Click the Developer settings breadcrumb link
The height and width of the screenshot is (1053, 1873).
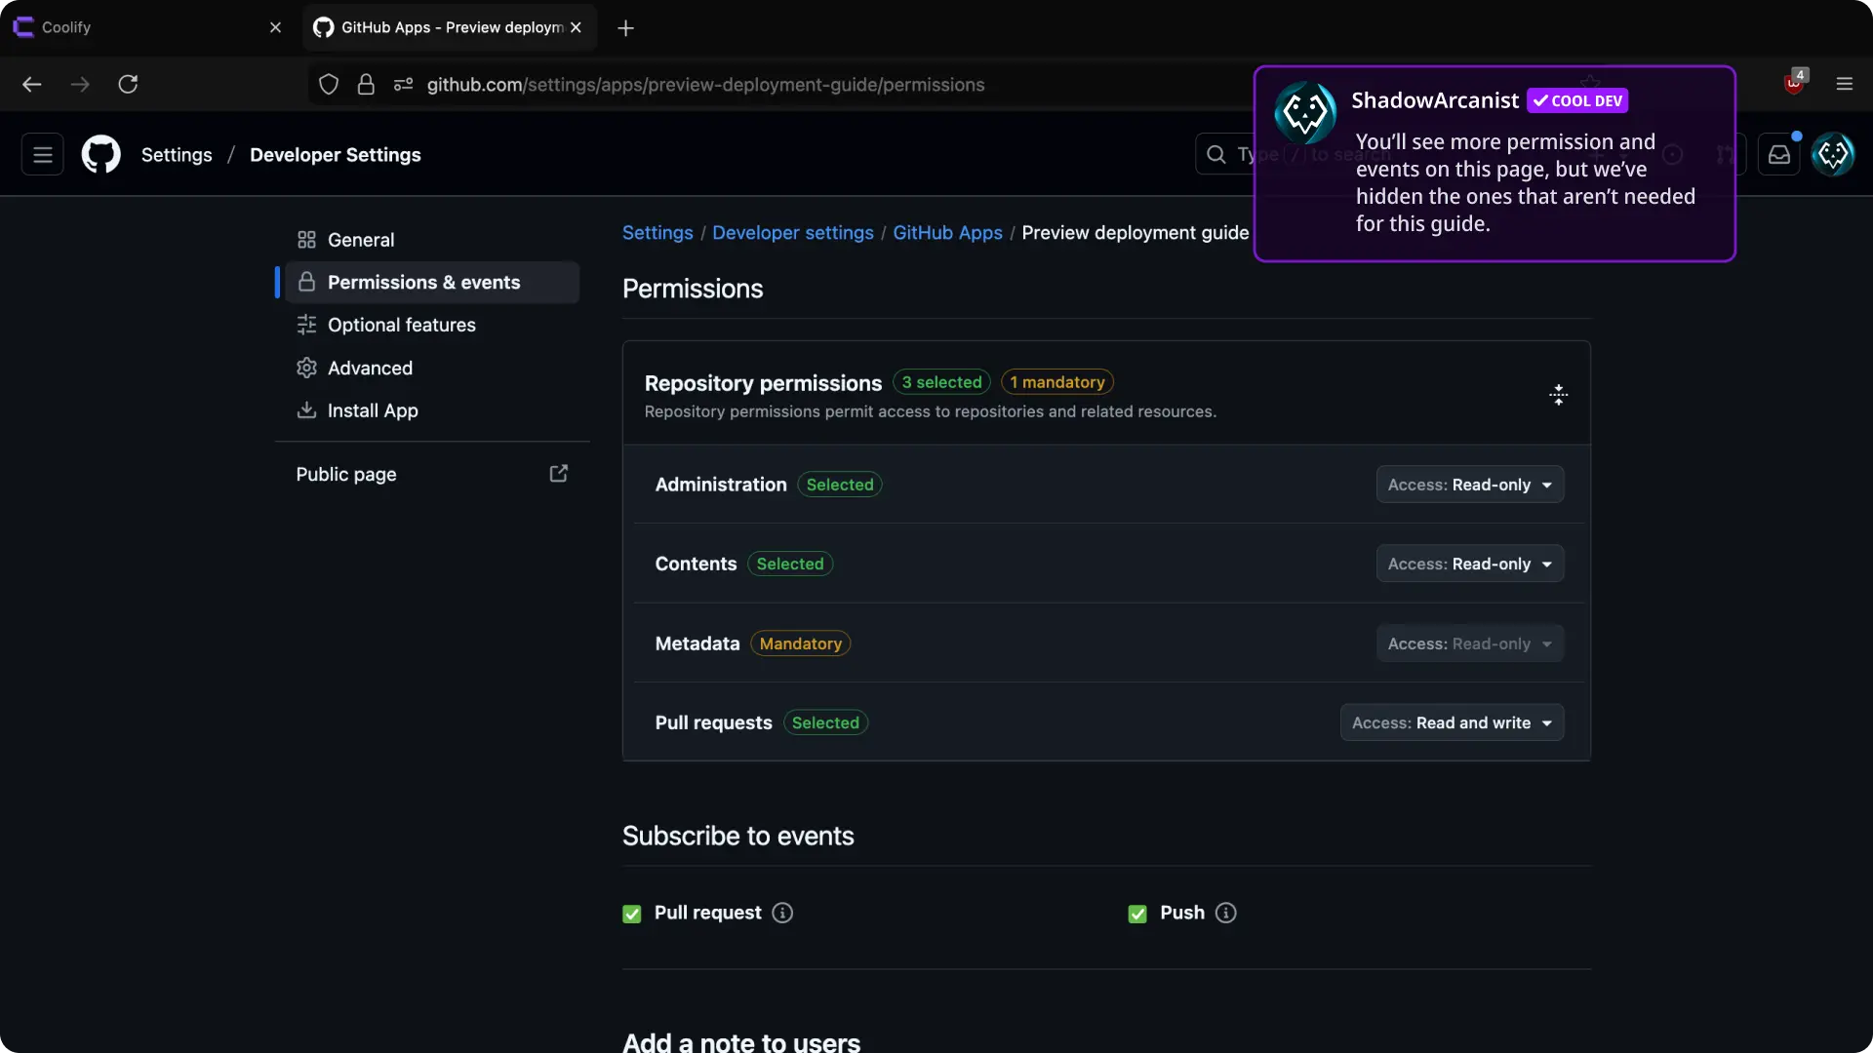[792, 232]
